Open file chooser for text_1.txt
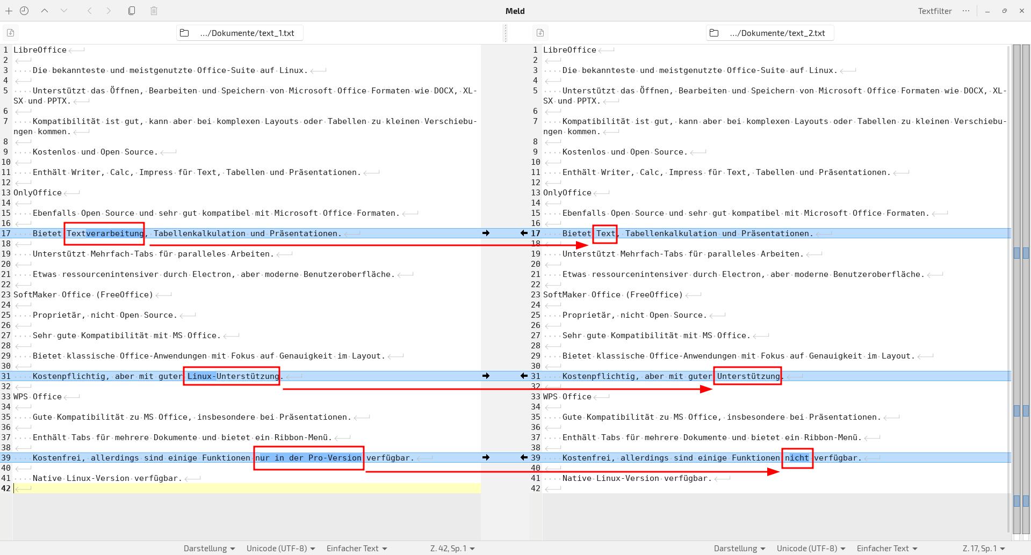 point(240,33)
